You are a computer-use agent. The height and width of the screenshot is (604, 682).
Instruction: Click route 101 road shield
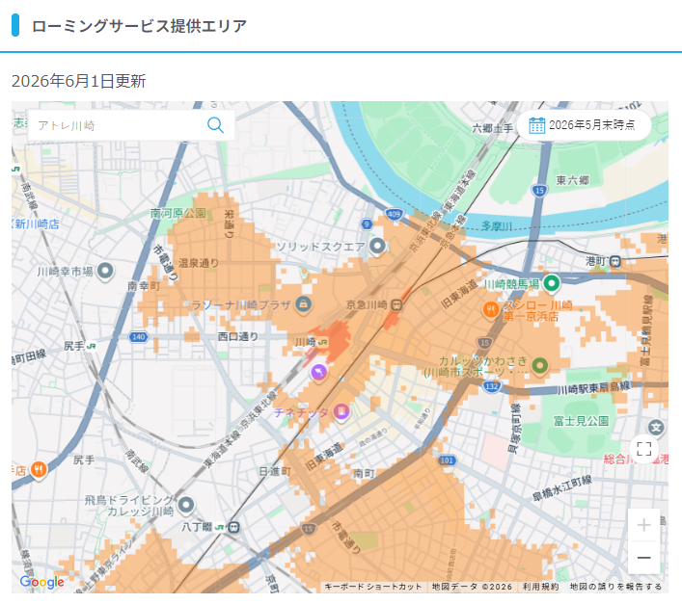[x=447, y=460]
